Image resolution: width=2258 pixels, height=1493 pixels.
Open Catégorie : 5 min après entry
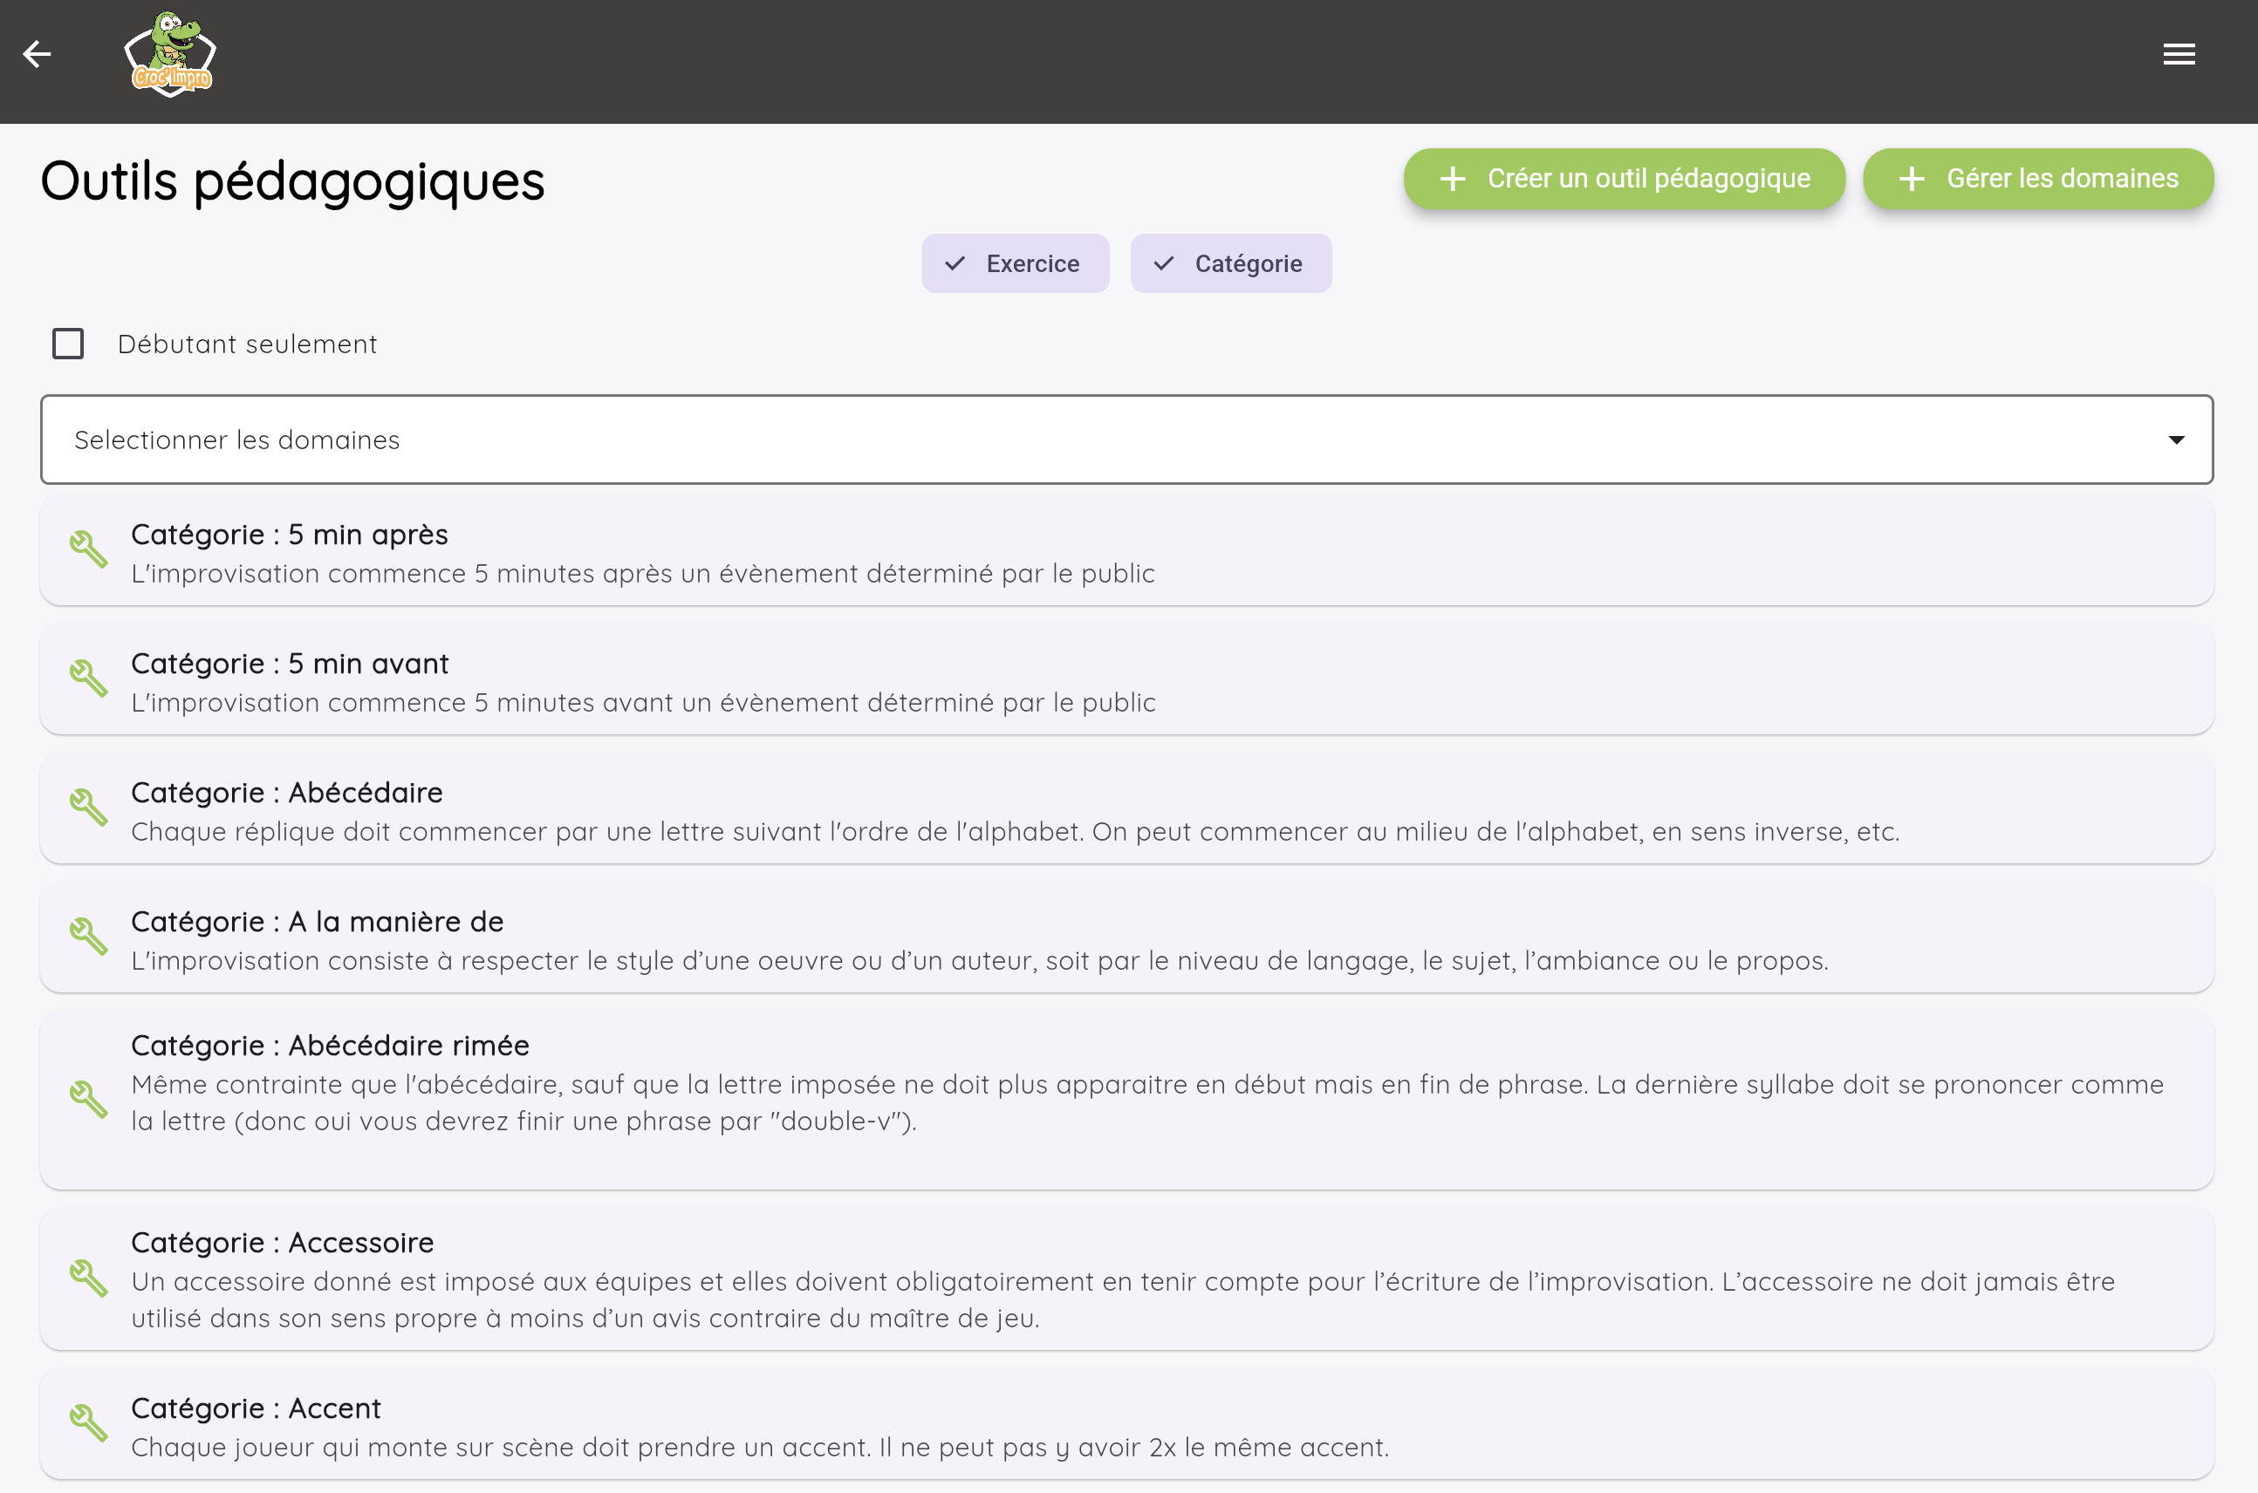click(1126, 550)
